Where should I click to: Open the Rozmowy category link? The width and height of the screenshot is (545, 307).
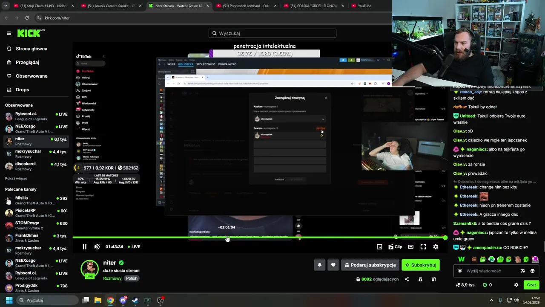(x=112, y=278)
